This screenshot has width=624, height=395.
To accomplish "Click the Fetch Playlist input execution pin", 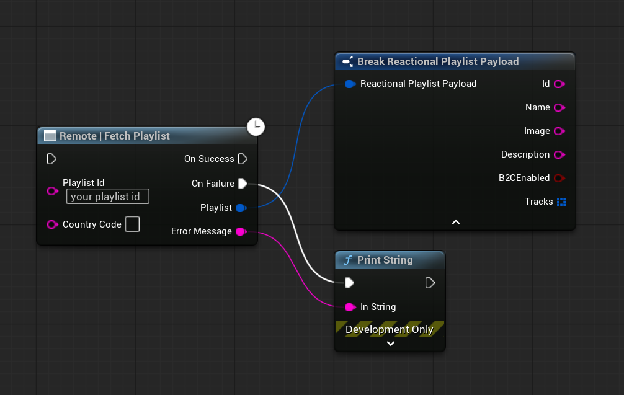I will [52, 159].
